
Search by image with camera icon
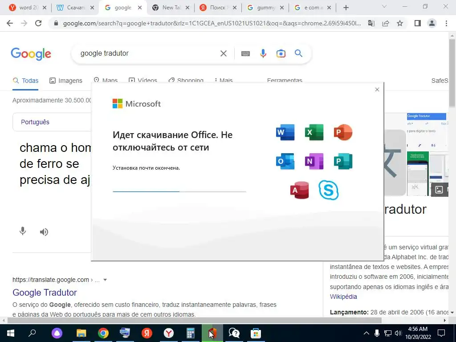tap(281, 53)
